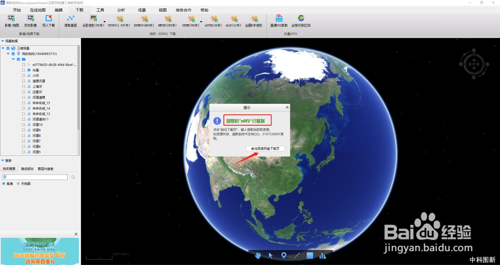Uncheck the 我的地标 checkbox
500x265 pixels.
(x=13, y=54)
